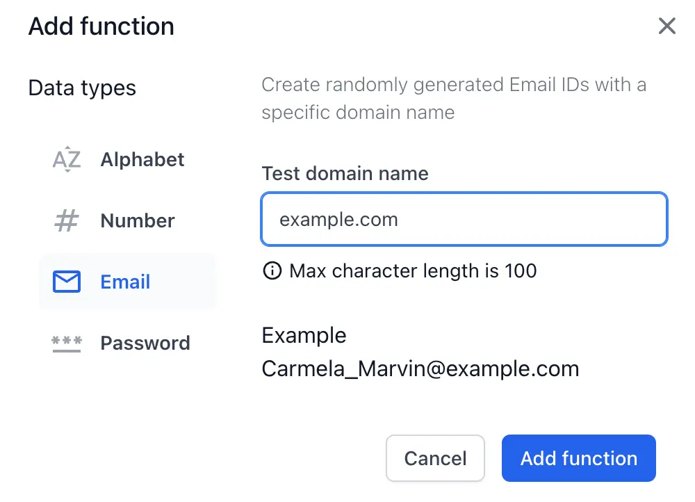Click the info circle icon
Image resolution: width=695 pixels, height=502 pixels.
click(272, 271)
